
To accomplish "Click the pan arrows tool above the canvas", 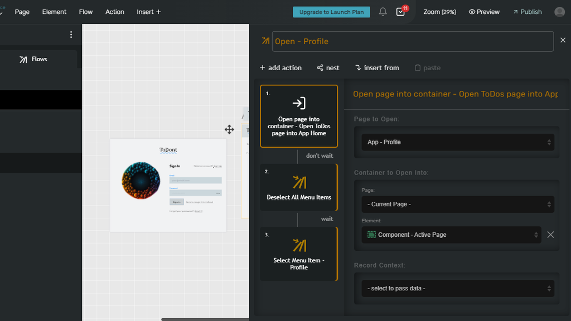I will [x=229, y=129].
